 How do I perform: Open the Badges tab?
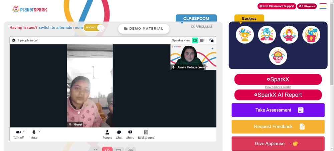pos(249,18)
